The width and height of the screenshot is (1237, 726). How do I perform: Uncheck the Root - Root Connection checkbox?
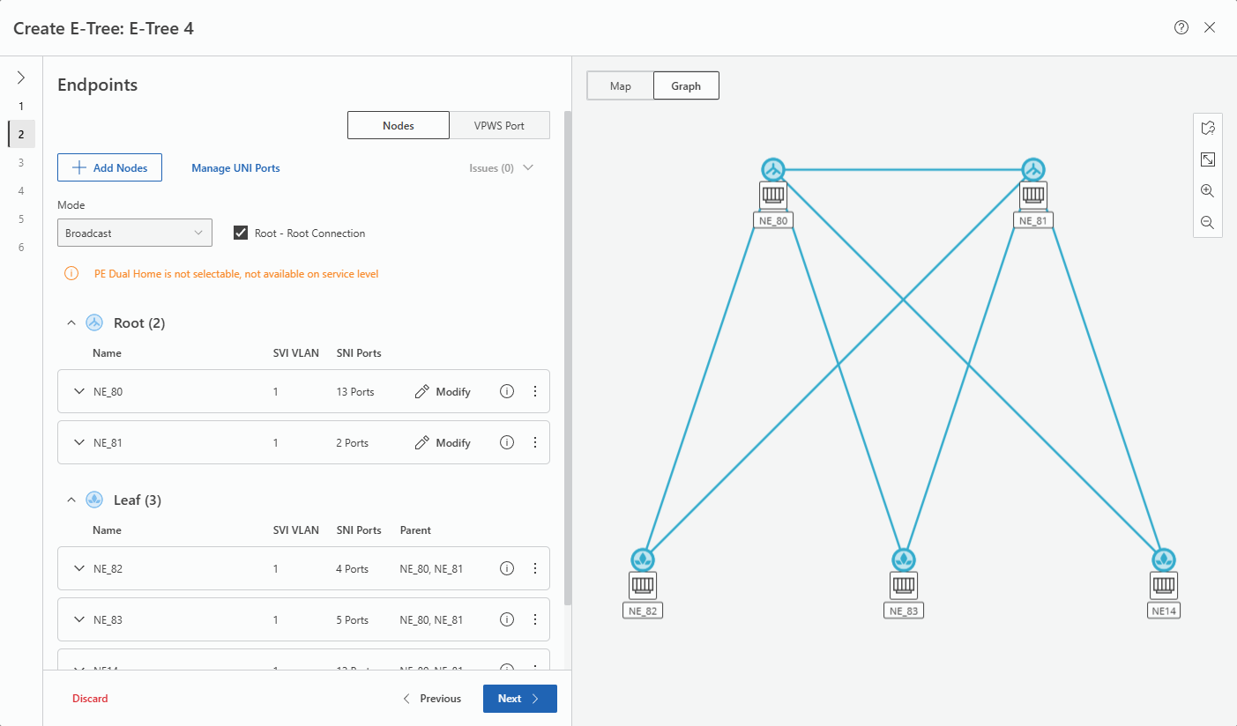coord(240,233)
